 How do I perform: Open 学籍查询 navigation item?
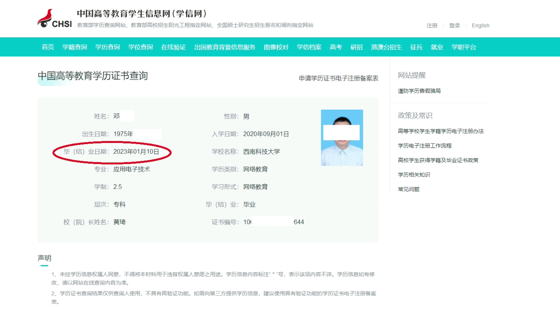tap(75, 47)
